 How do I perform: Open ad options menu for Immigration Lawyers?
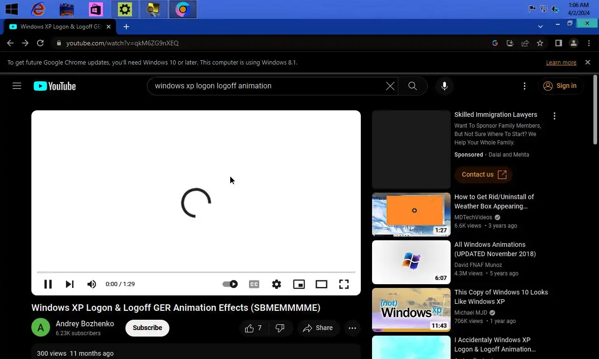555,116
